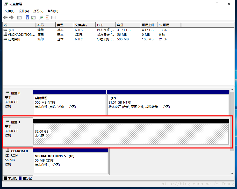Click the Disk Management title bar icon

tap(6, 4)
